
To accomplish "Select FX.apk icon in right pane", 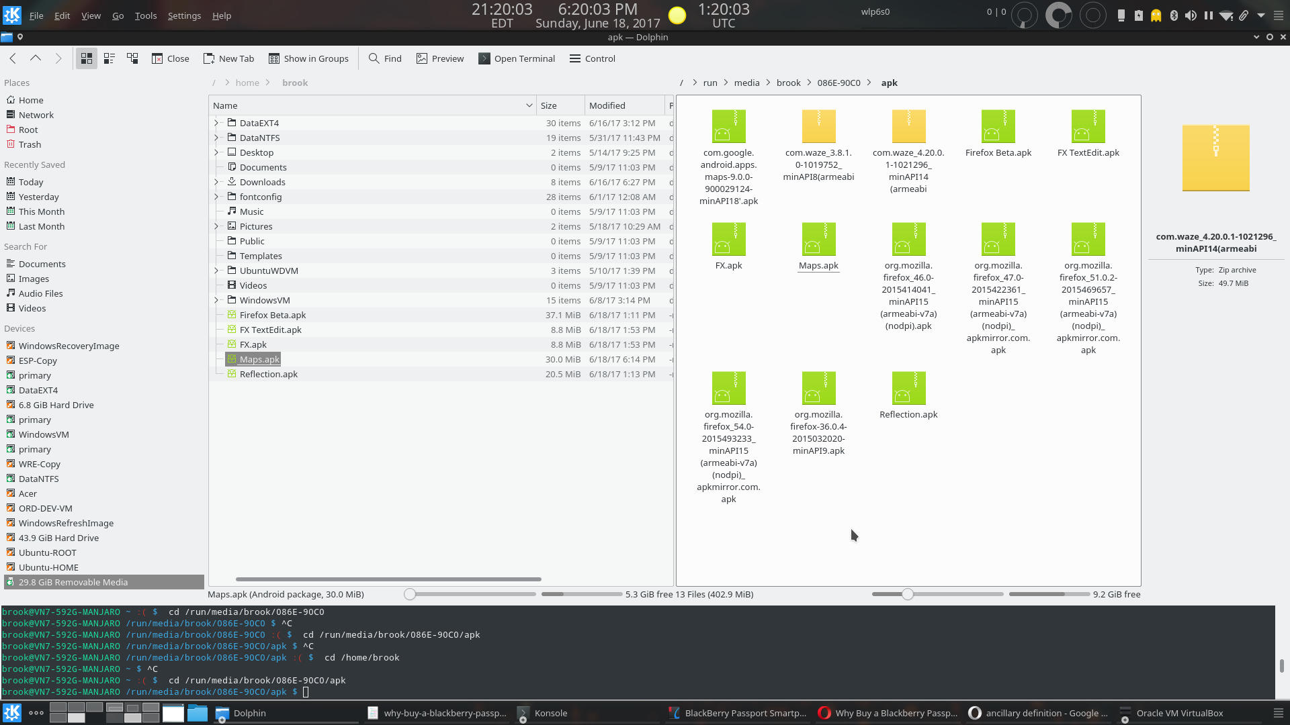I will tap(728, 239).
